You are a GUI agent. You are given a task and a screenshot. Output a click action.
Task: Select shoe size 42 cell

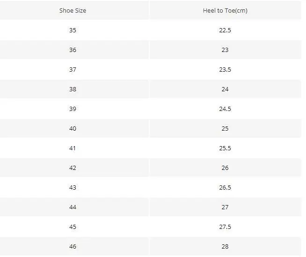click(73, 168)
